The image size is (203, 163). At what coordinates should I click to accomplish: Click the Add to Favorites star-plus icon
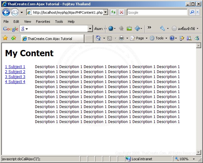click(14, 38)
